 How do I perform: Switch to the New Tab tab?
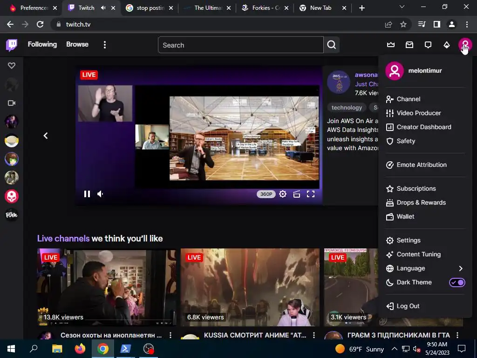click(x=322, y=8)
